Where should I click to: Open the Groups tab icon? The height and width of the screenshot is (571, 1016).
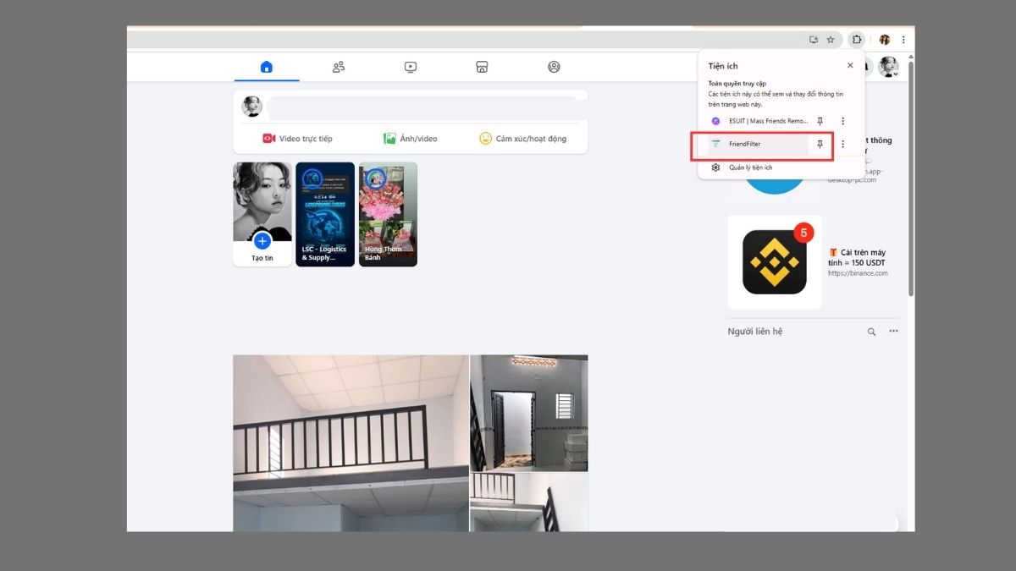[554, 67]
